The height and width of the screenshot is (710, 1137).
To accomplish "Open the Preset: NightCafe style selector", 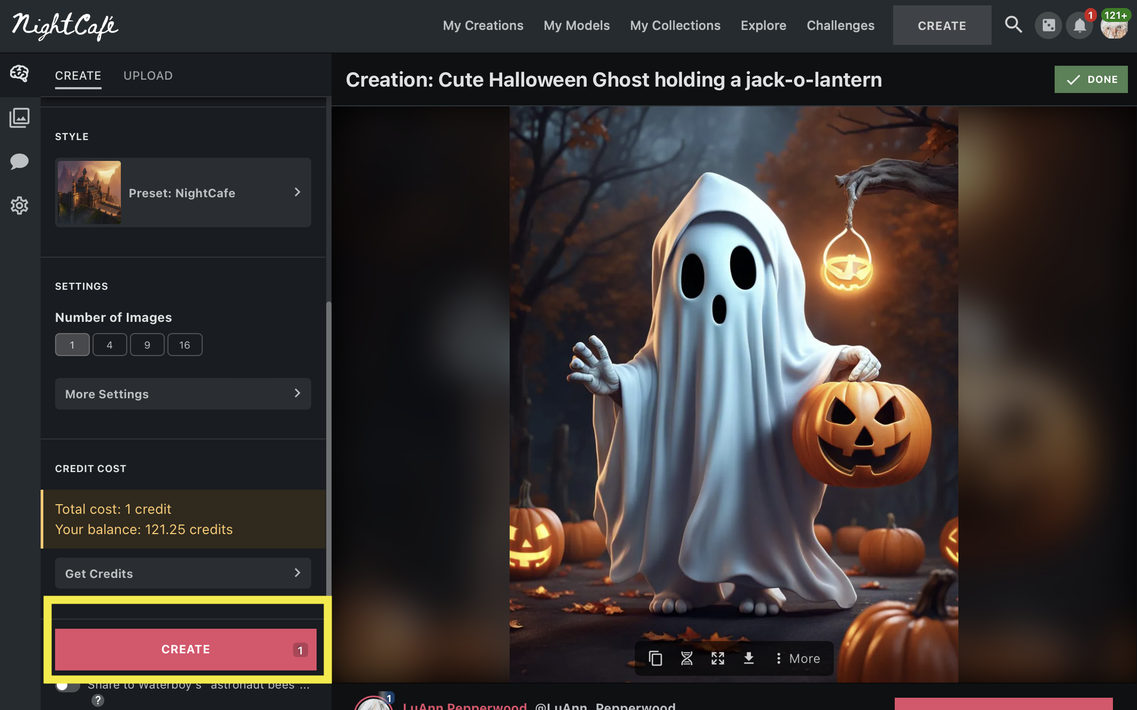I will click(183, 192).
